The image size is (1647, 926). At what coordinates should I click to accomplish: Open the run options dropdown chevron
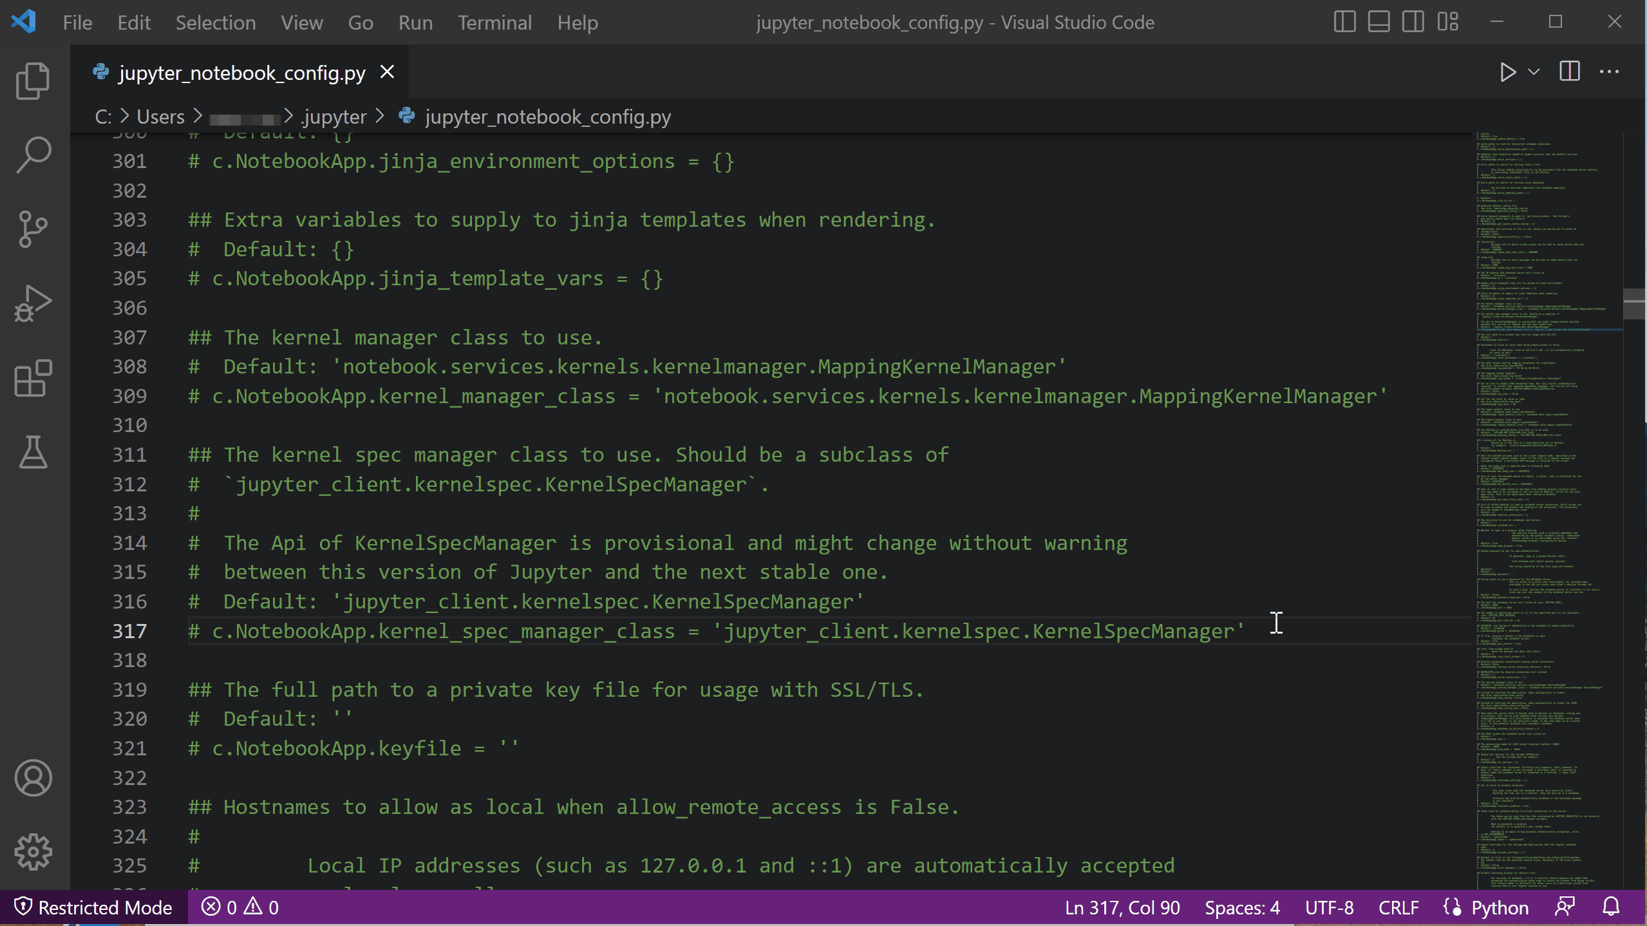(x=1533, y=72)
